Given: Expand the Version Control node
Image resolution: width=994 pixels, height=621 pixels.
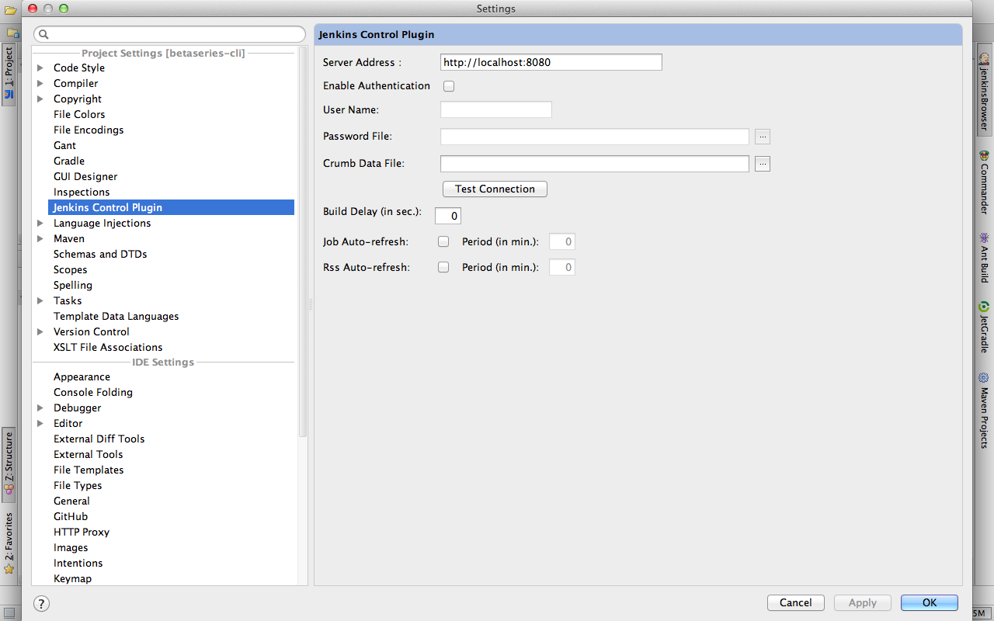Looking at the screenshot, I should (x=40, y=331).
